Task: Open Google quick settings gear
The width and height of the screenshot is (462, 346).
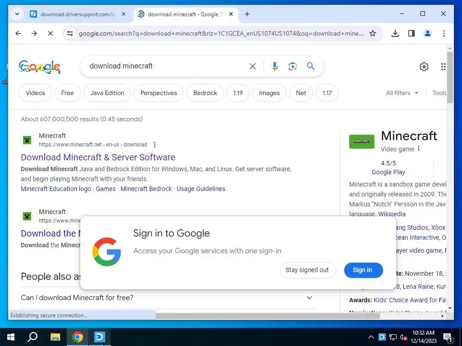Action: coord(424,67)
